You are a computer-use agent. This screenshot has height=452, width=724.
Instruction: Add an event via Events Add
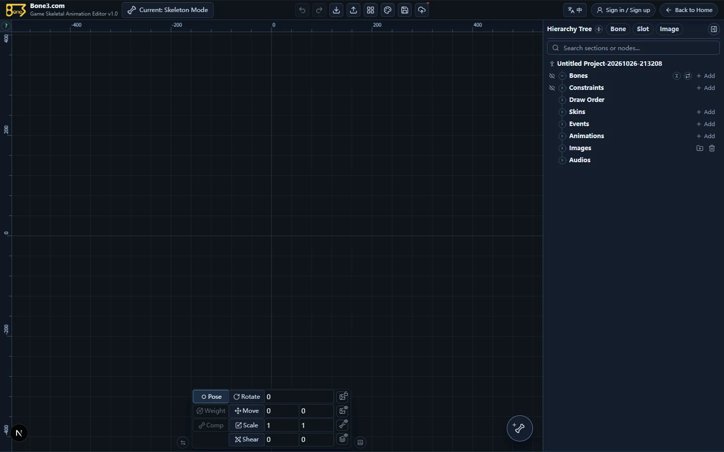coord(706,124)
